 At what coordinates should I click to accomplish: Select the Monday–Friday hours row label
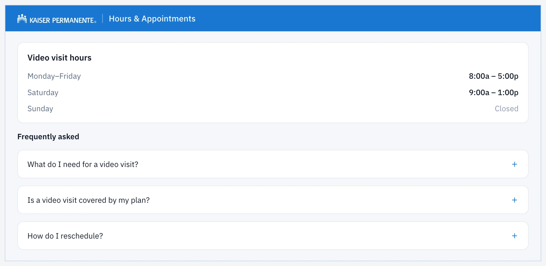click(54, 76)
